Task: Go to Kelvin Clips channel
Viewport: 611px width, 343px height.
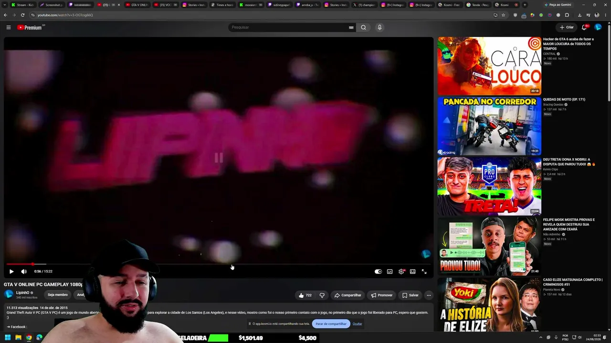Action: [x=550, y=169]
